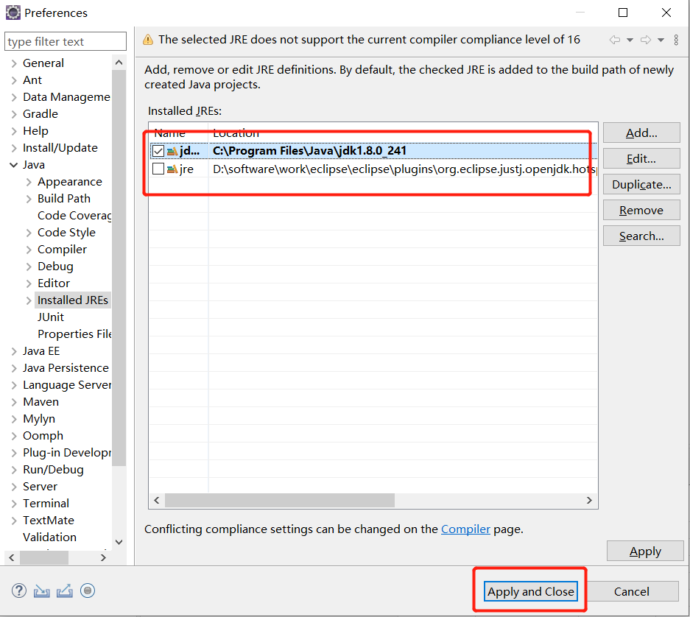Expand the Run/Debug tree node
This screenshot has height=617, width=690.
tap(14, 470)
